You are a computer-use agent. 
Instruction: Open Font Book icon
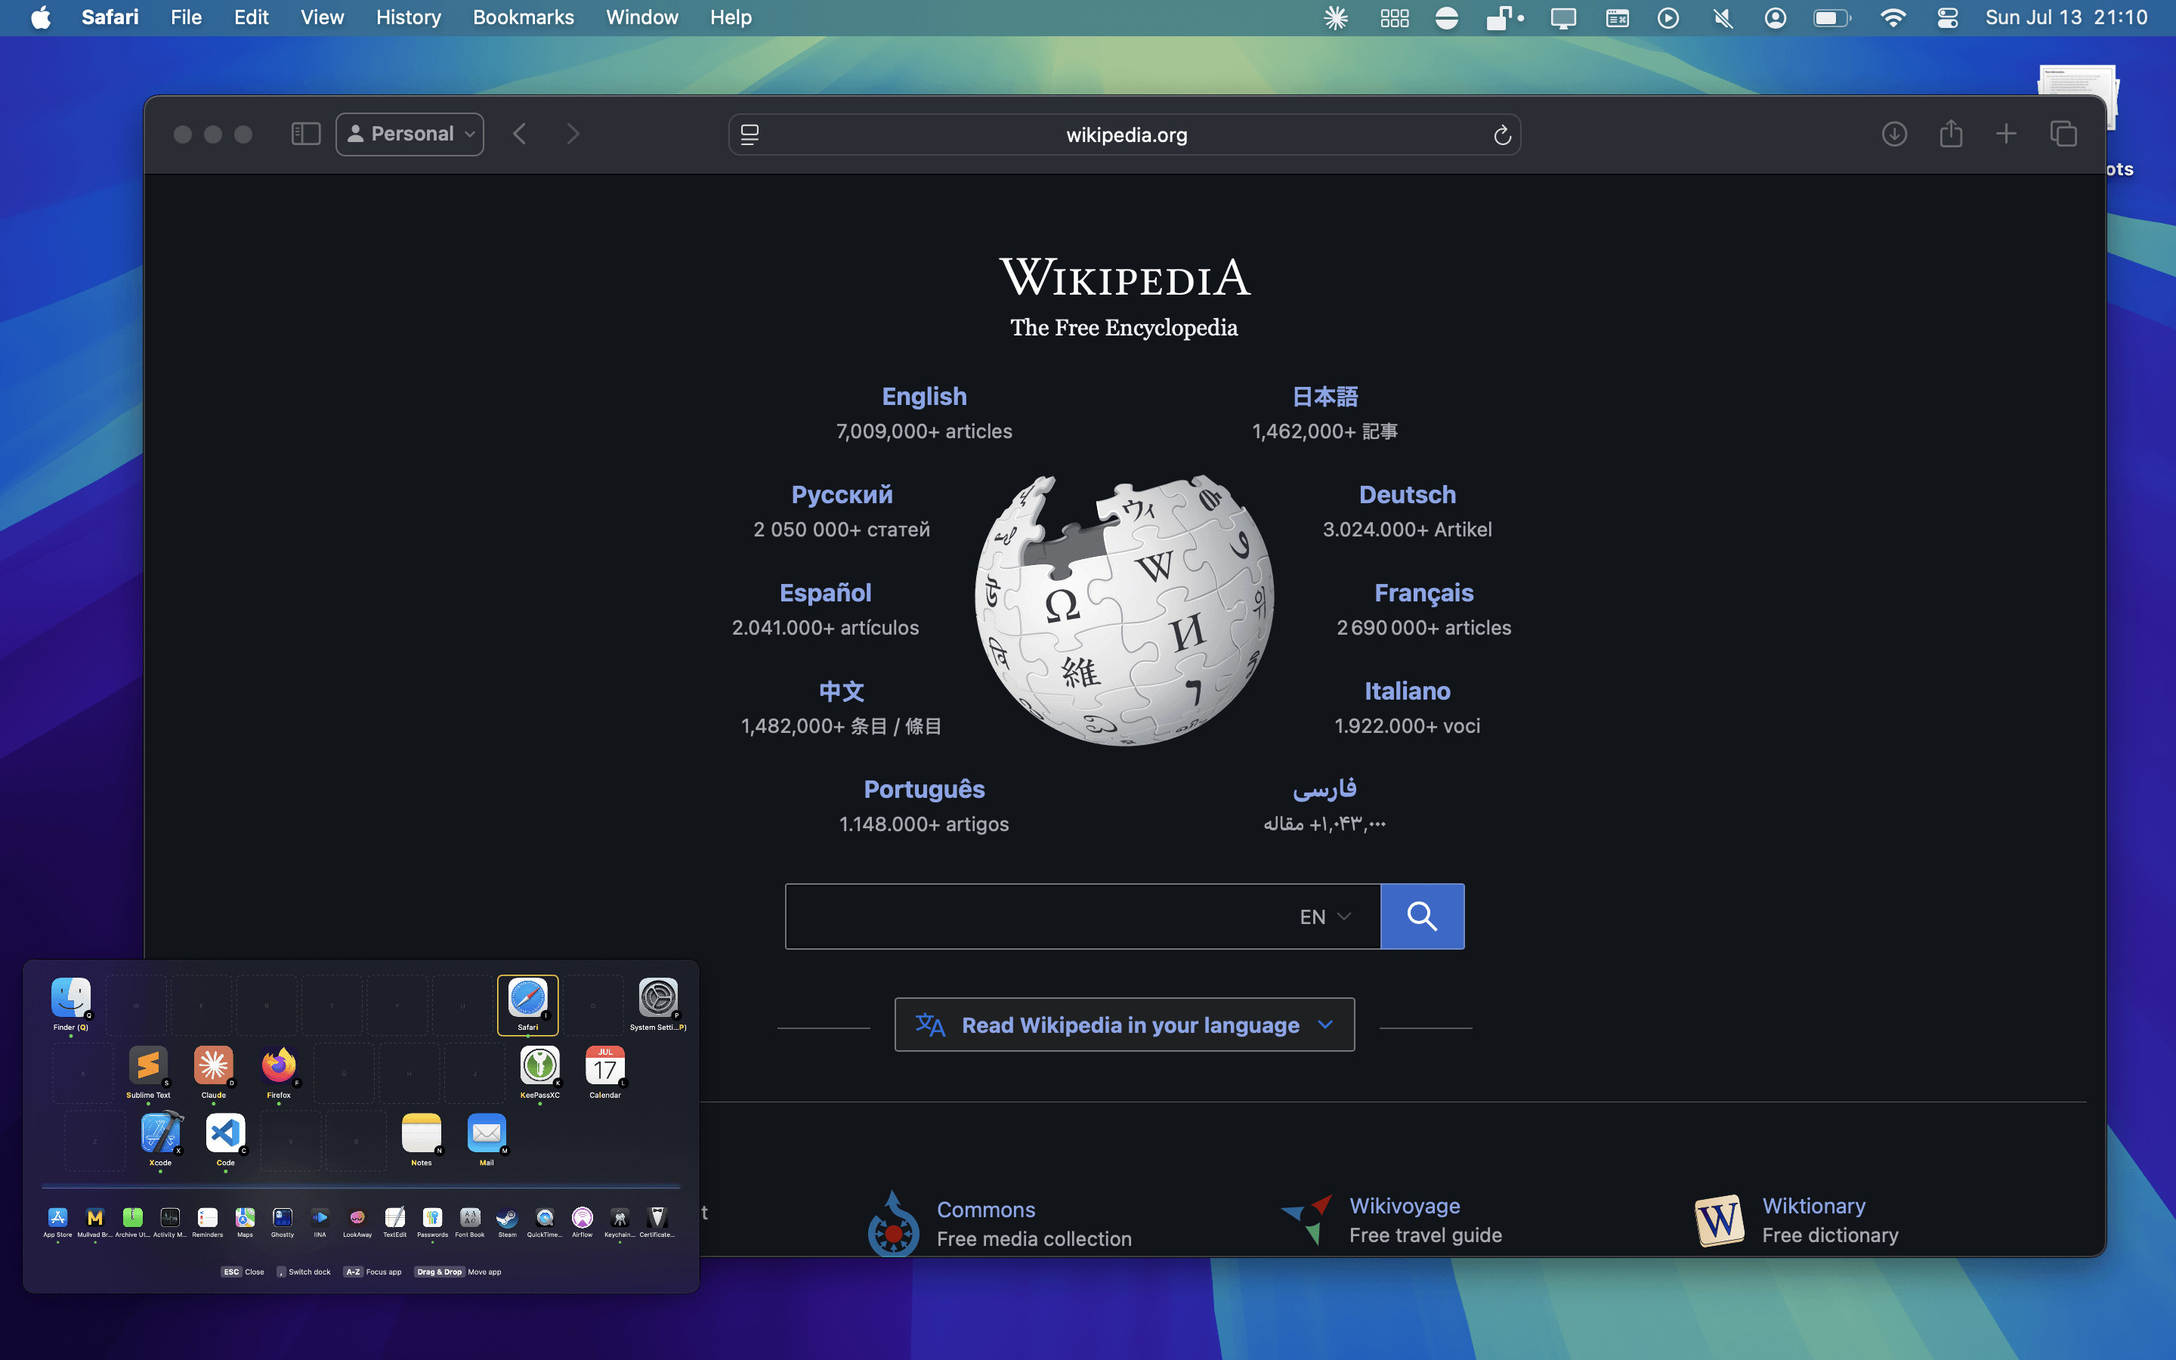[469, 1218]
